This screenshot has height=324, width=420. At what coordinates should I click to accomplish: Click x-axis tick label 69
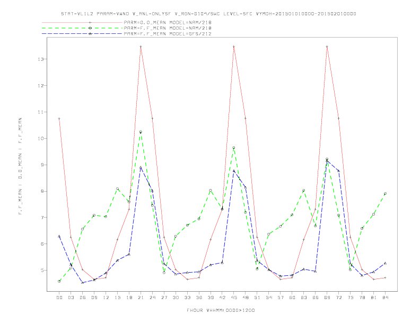[327, 298]
